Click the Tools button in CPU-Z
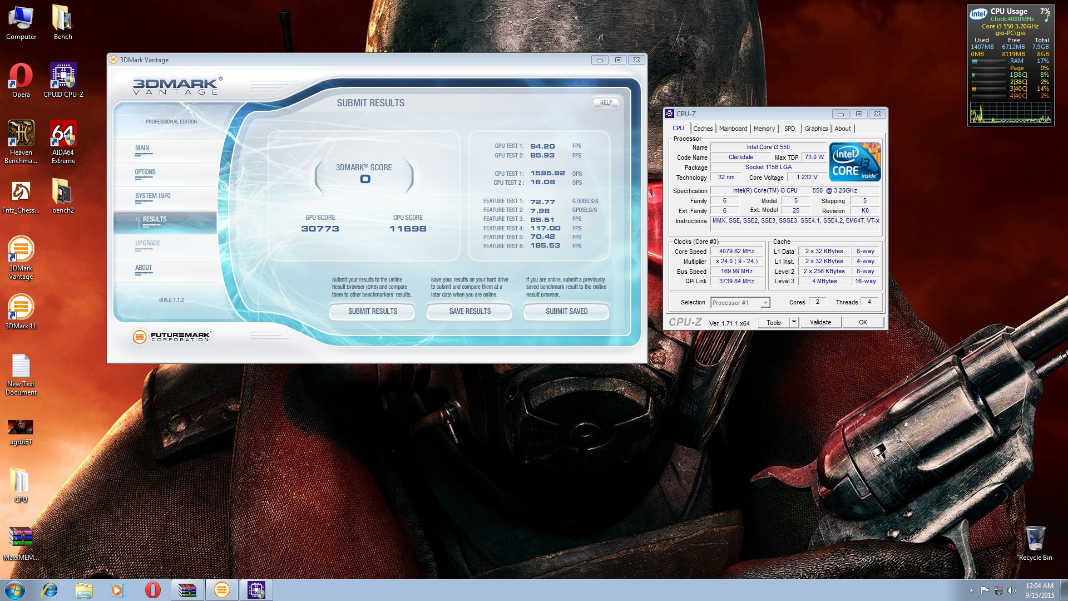The width and height of the screenshot is (1068, 601). (x=774, y=322)
